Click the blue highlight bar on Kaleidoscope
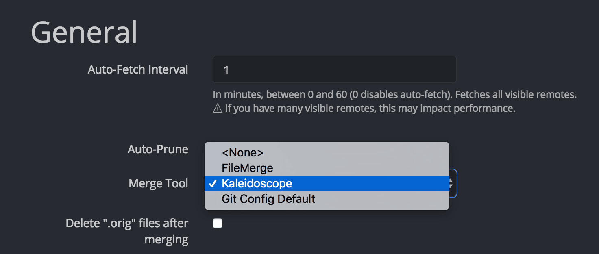Screen dimensions: 599x254 (366, 183)
